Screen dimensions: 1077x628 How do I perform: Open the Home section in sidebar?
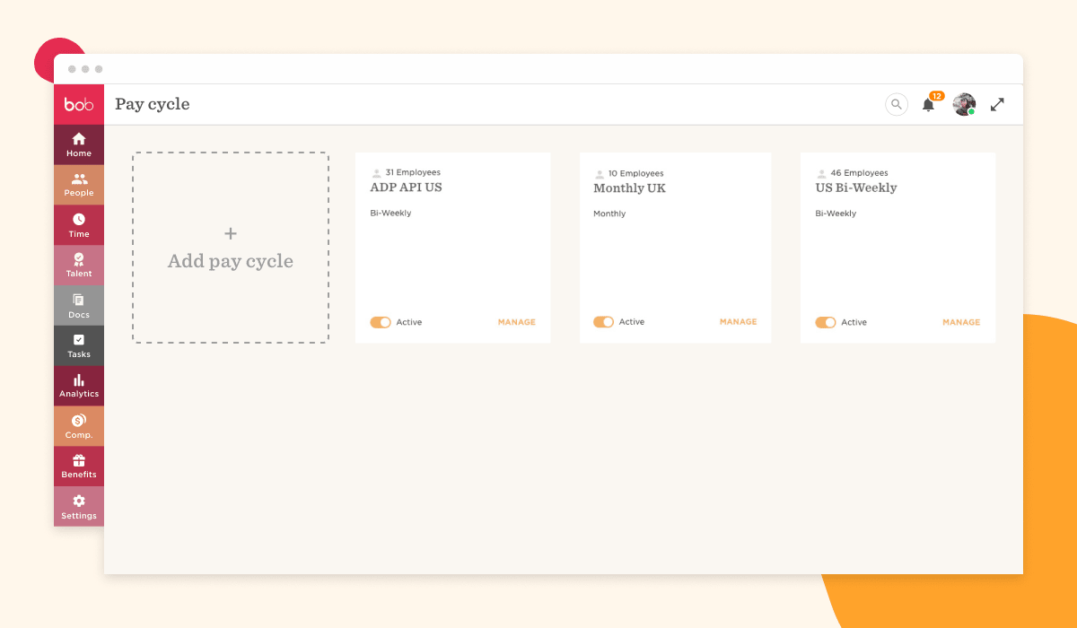tap(79, 144)
